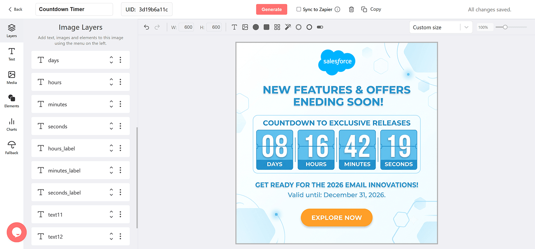This screenshot has height=249, width=535.
Task: Select the text12 text layer
Action: coord(81,236)
